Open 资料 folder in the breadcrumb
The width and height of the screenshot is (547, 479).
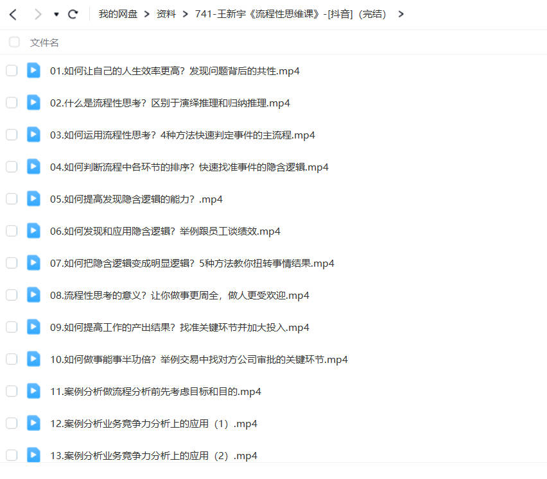[166, 14]
